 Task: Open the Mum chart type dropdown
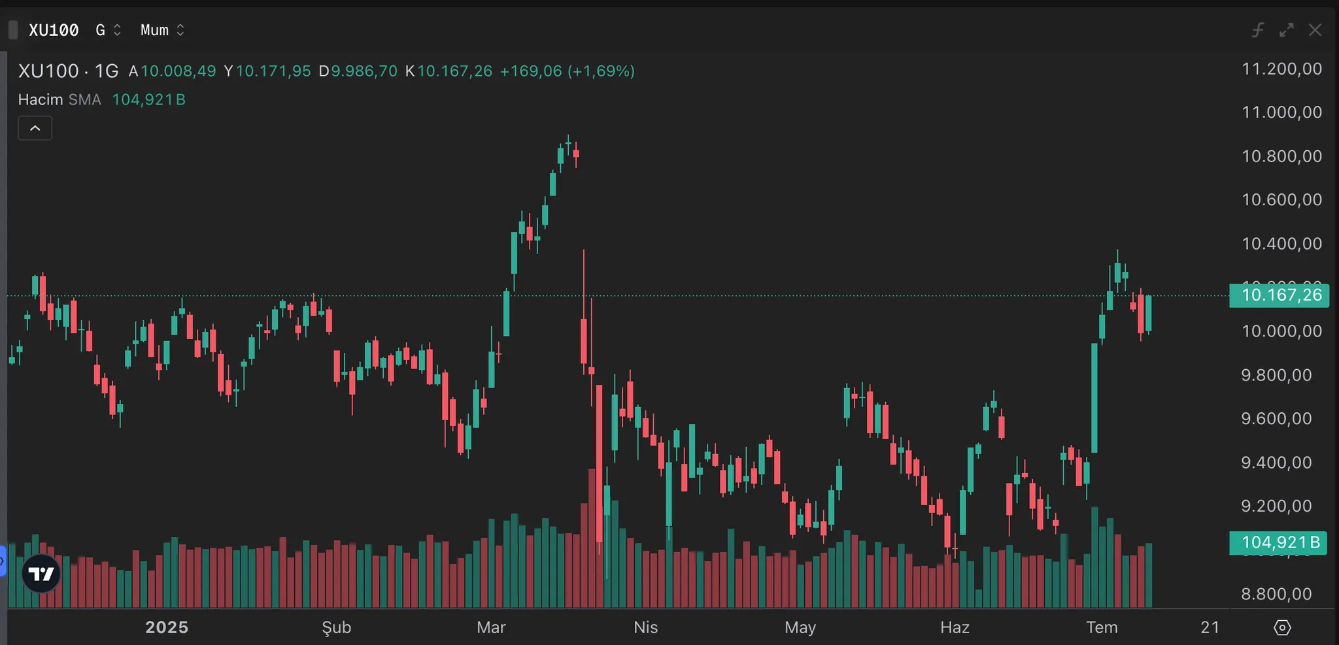coord(162,30)
